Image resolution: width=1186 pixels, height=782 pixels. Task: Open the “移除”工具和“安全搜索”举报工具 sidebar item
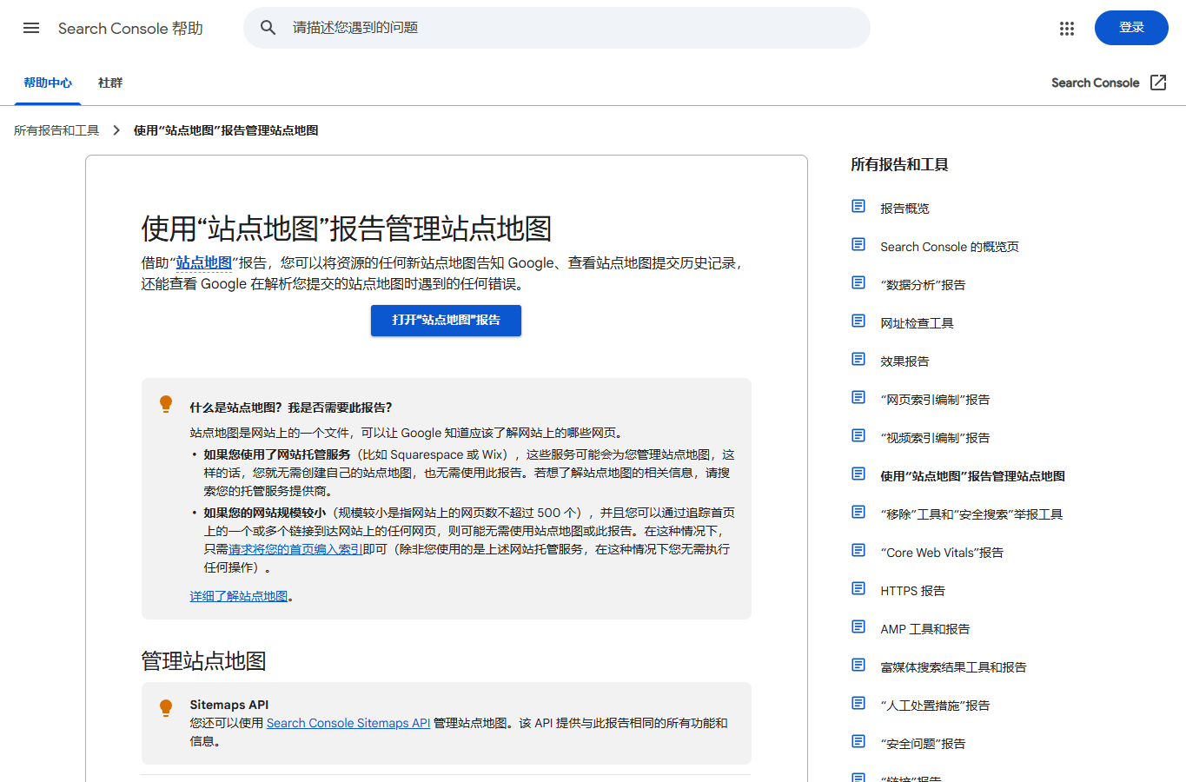(x=971, y=514)
